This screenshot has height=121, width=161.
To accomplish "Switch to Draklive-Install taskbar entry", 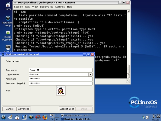I will (x=76, y=119).
